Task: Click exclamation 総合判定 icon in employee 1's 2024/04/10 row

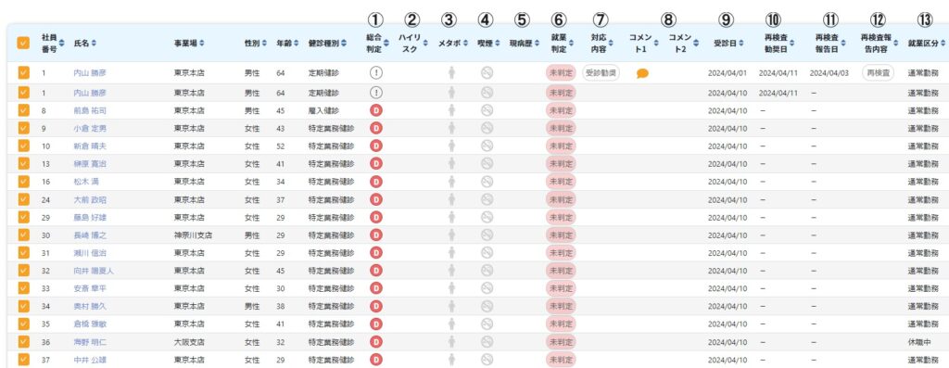Action: [x=376, y=93]
